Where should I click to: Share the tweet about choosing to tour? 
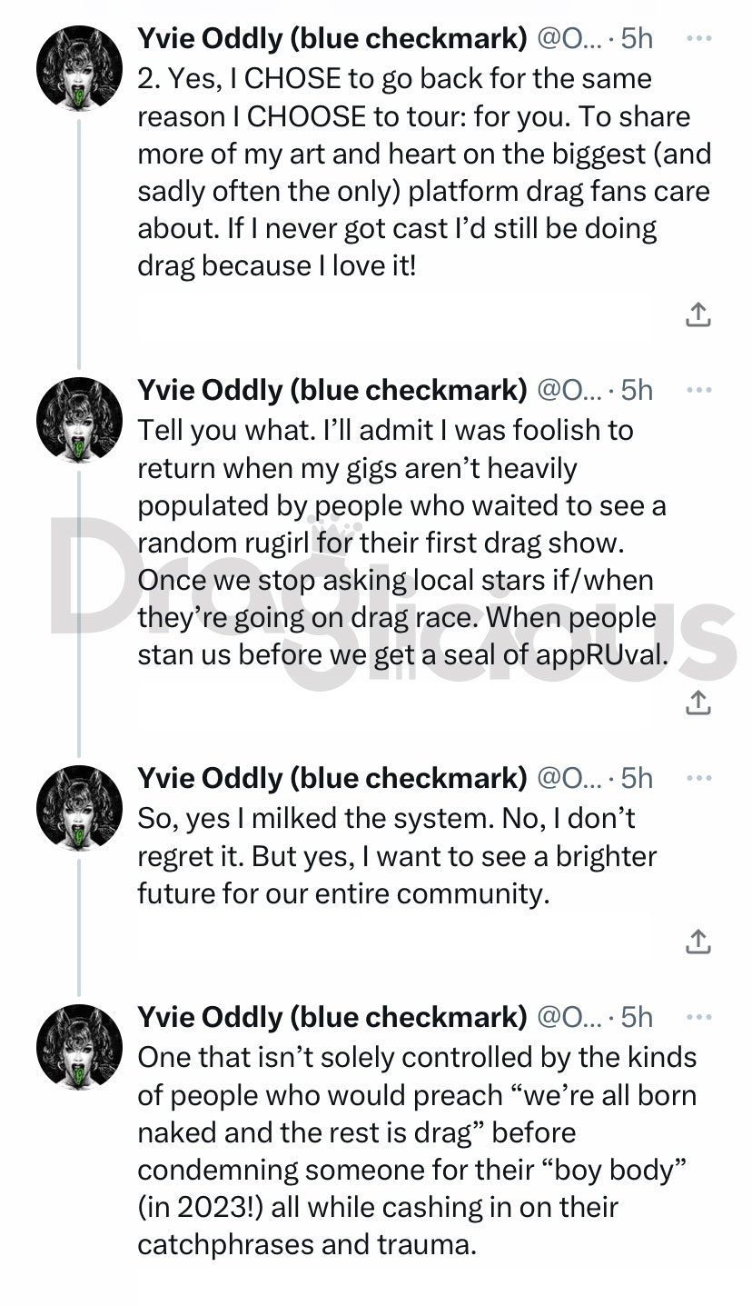[697, 314]
